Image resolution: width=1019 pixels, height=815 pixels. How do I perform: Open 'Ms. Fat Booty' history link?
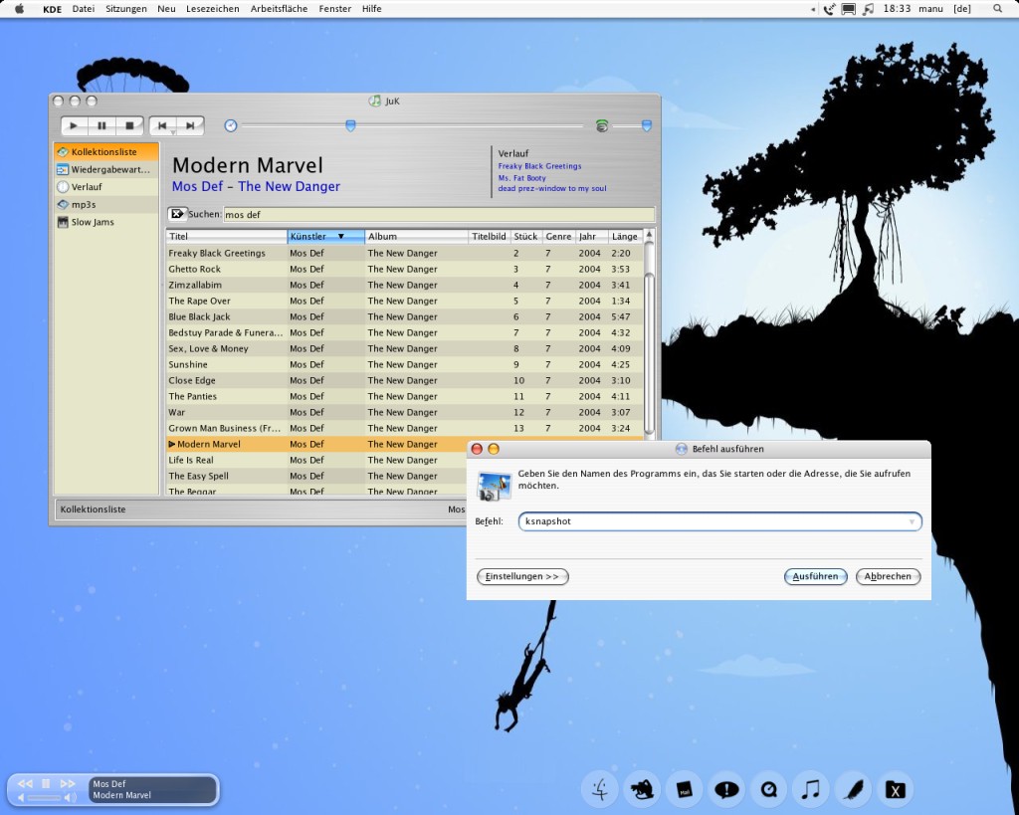(521, 178)
